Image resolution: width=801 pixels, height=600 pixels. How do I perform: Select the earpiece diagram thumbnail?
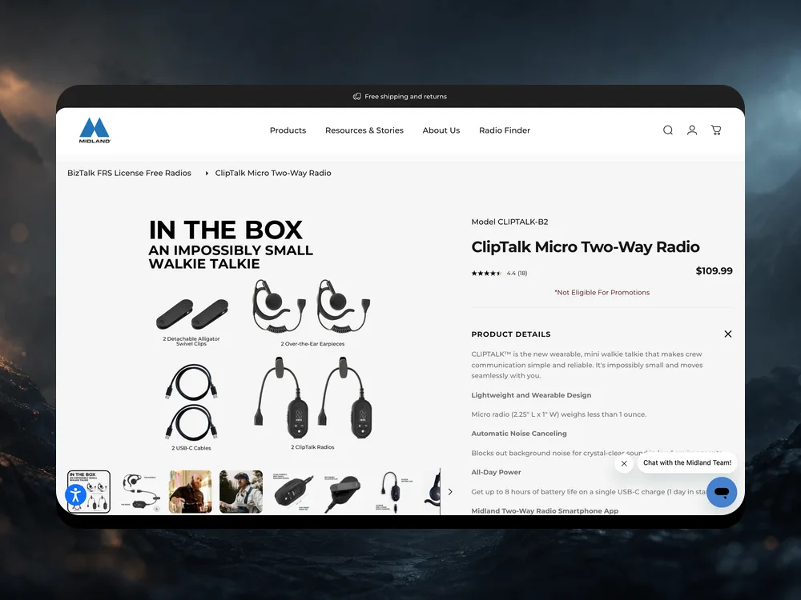[x=139, y=492]
